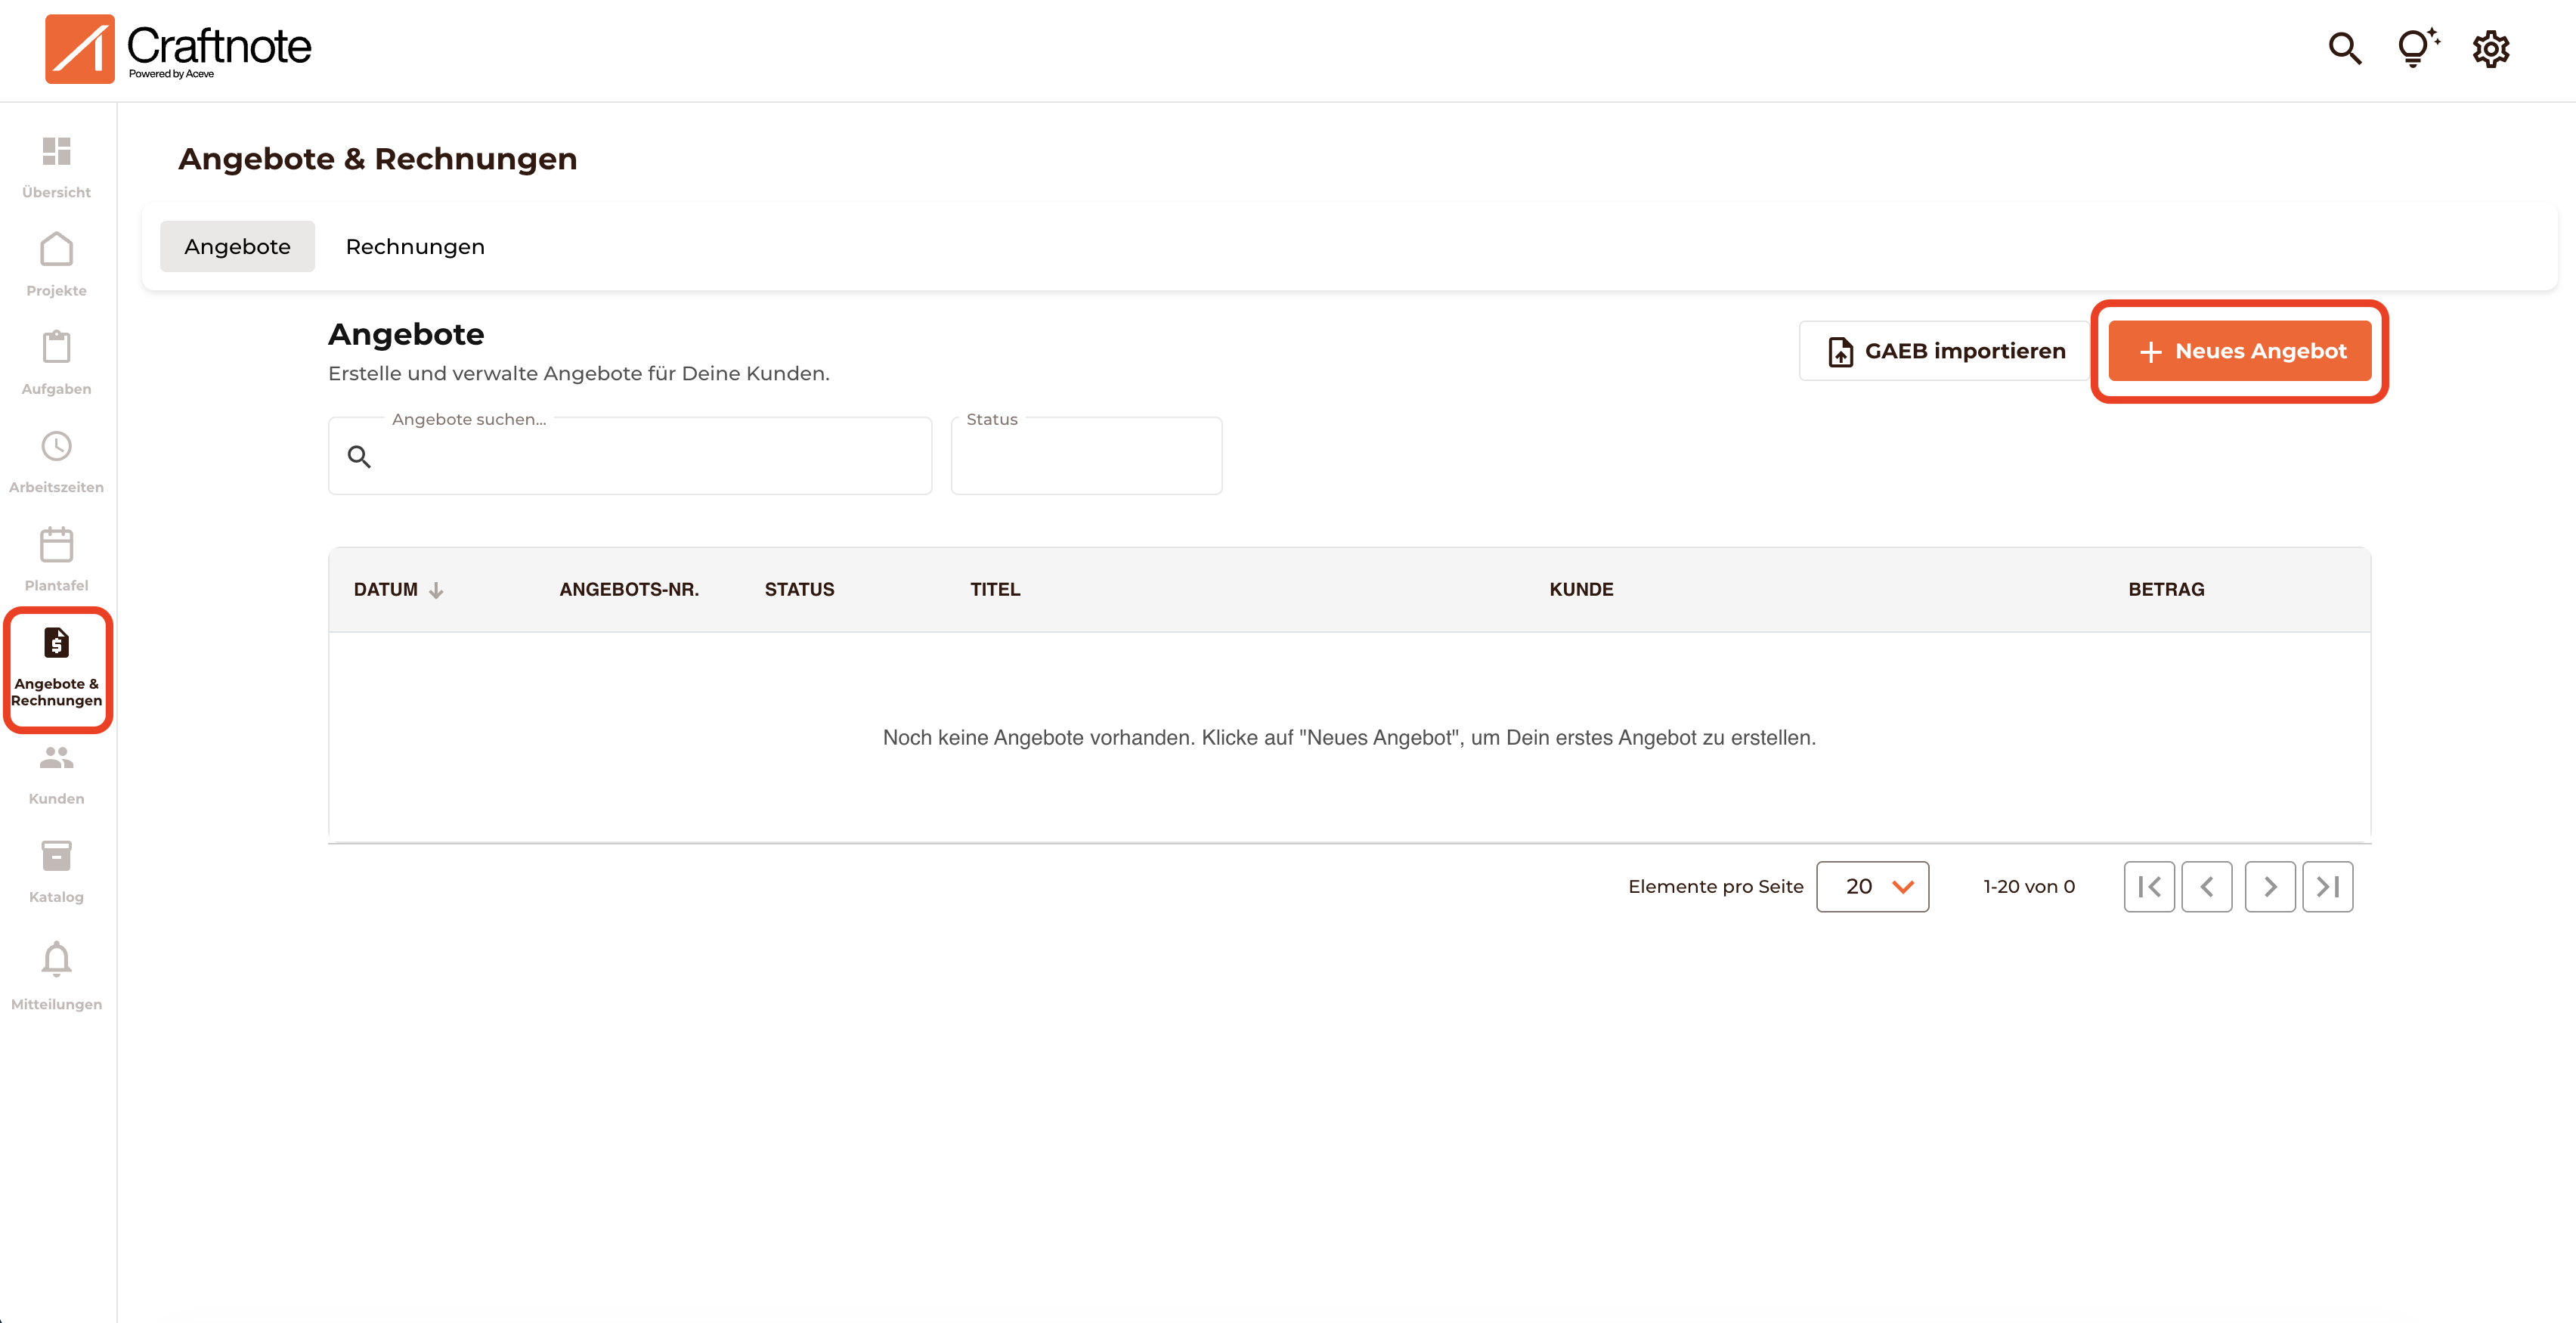Image resolution: width=2576 pixels, height=1323 pixels.
Task: Click the Neues Angebot button
Action: coord(2239,351)
